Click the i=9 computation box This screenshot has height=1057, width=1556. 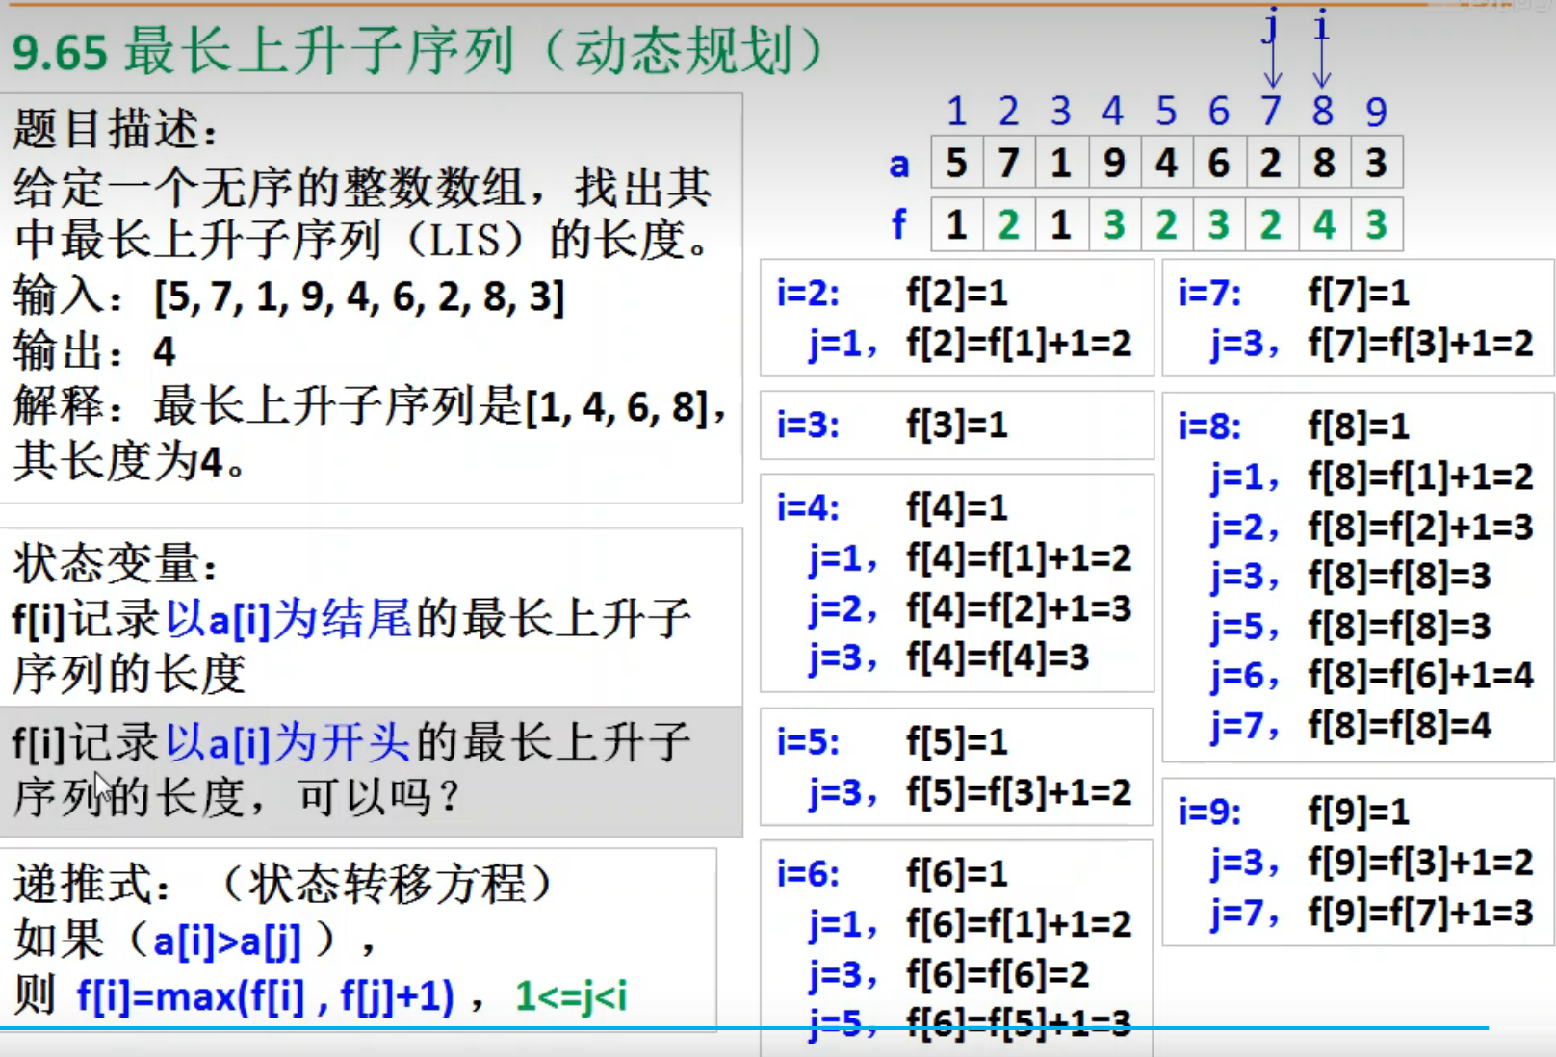(1353, 862)
